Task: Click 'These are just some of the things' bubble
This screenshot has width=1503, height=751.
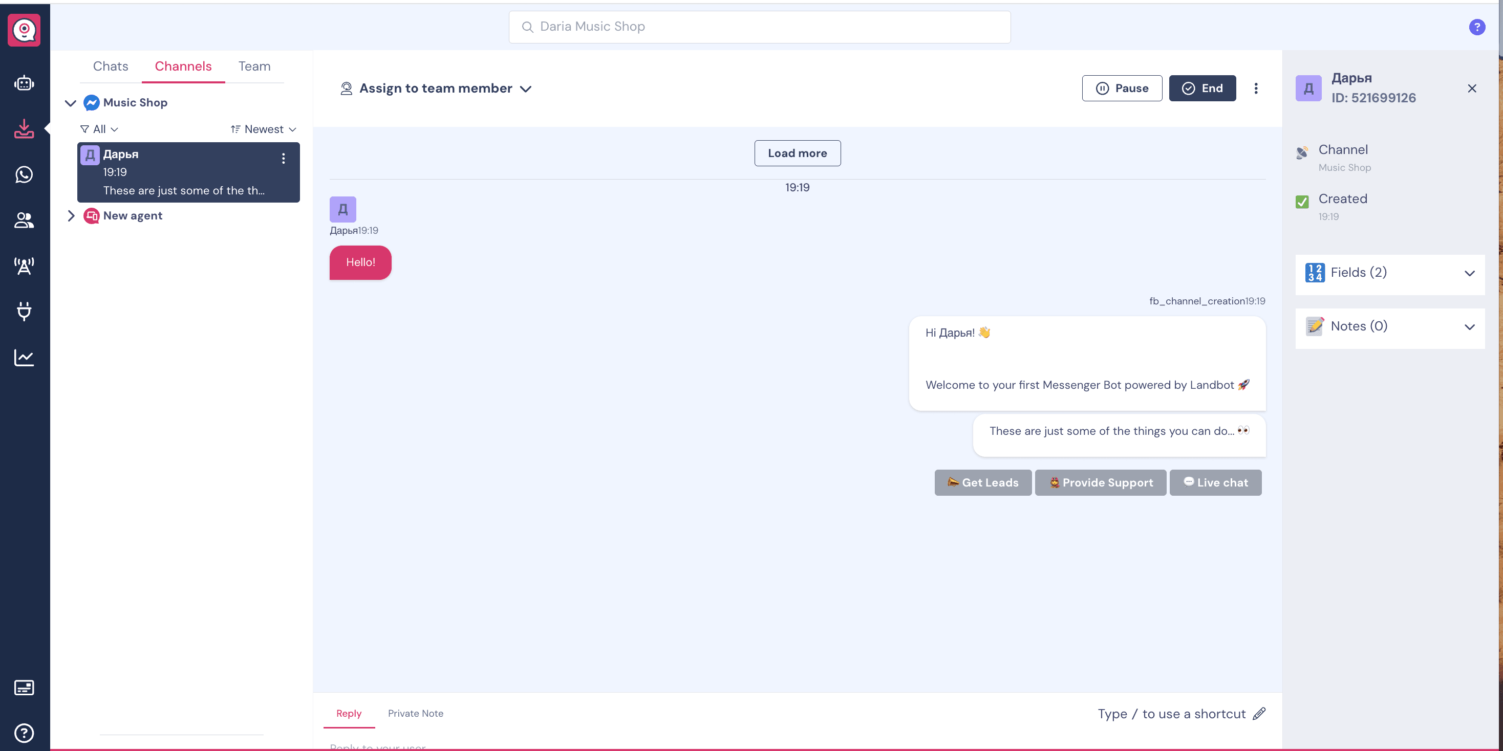Action: pos(1120,435)
